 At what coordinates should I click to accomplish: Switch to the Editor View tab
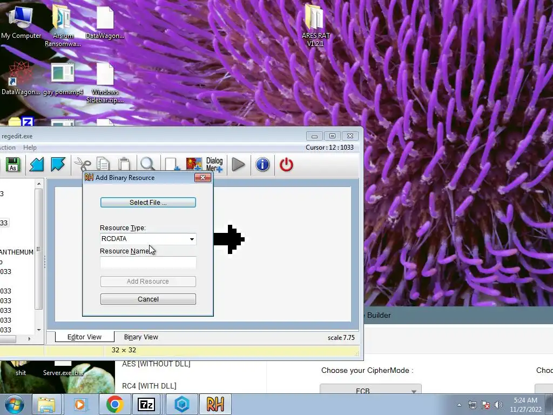click(85, 337)
